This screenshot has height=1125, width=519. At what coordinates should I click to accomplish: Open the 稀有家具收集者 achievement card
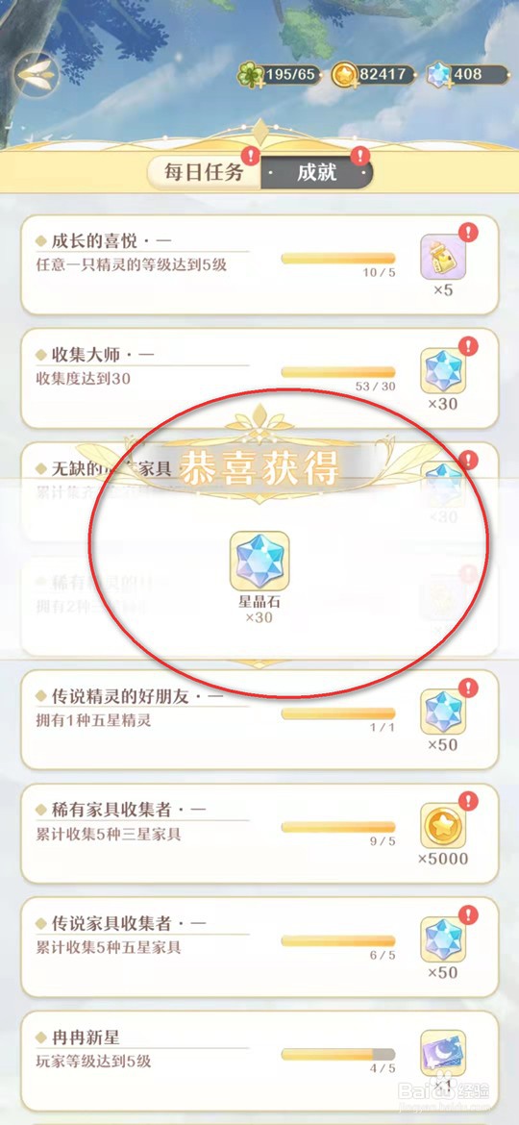point(259,833)
